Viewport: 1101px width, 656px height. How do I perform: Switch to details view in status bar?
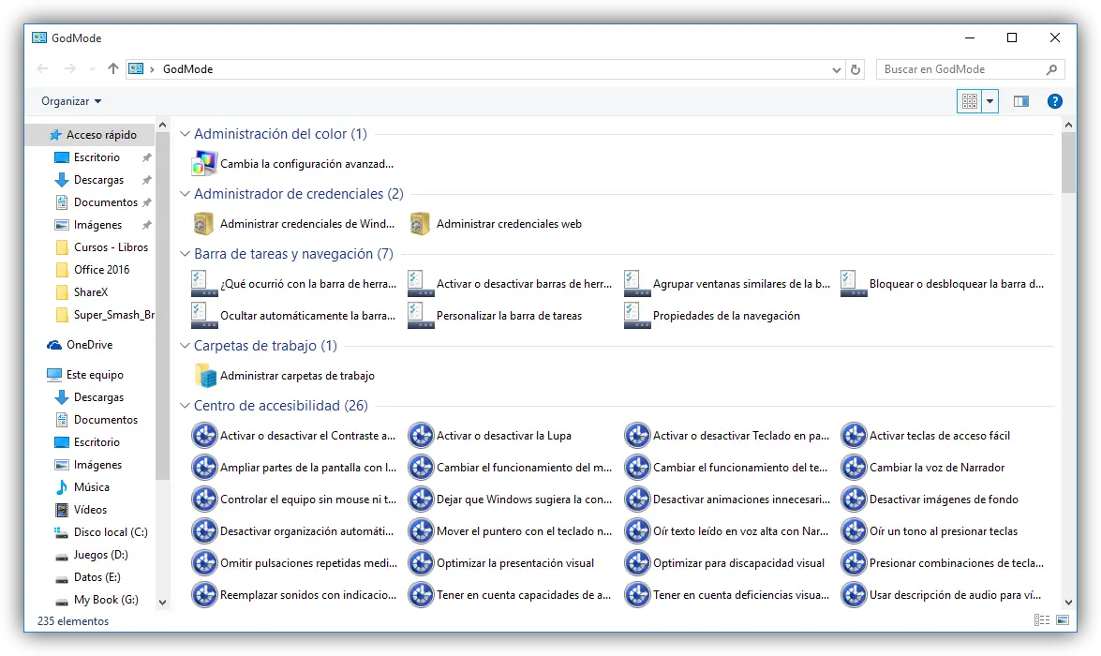click(x=1042, y=620)
